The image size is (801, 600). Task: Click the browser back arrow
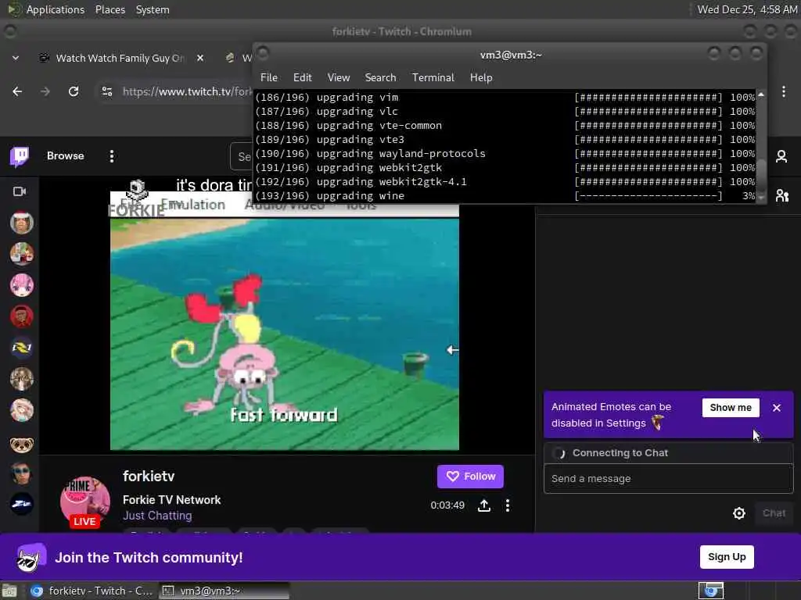pyautogui.click(x=17, y=91)
